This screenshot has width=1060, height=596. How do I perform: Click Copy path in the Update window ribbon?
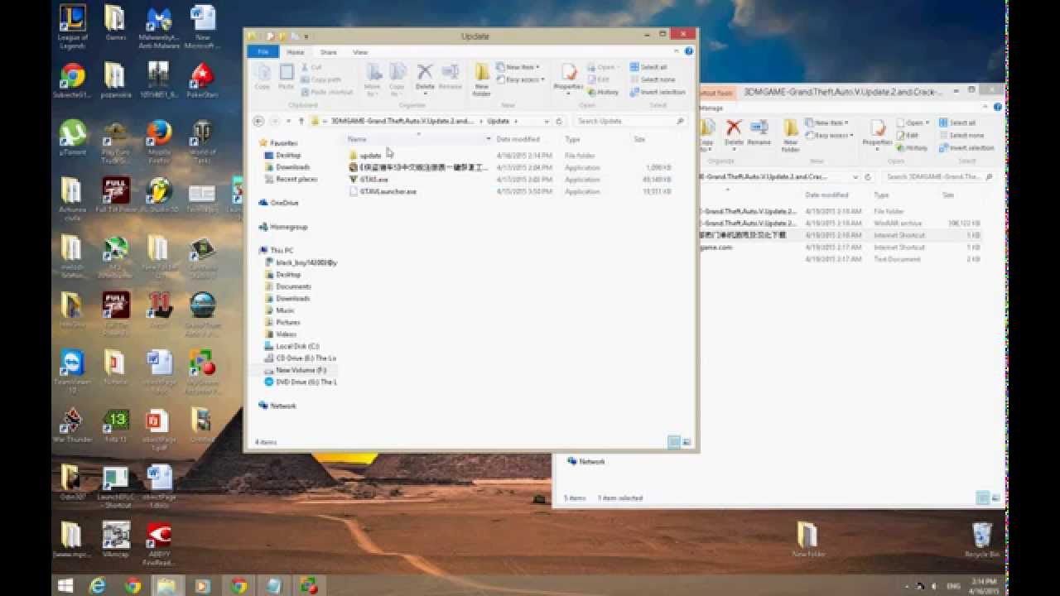(321, 79)
